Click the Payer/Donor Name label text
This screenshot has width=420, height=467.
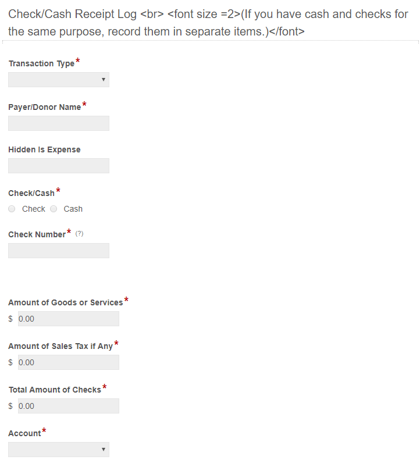point(44,107)
